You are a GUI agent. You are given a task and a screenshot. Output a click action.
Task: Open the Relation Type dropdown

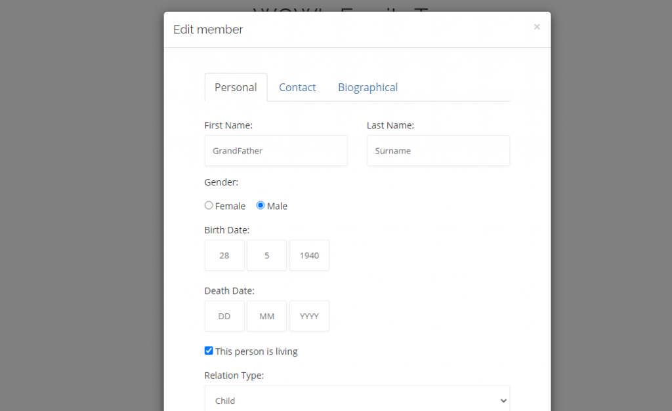357,400
